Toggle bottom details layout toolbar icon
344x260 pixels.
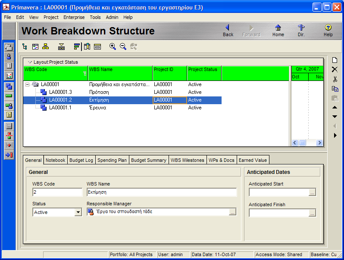[61, 46]
